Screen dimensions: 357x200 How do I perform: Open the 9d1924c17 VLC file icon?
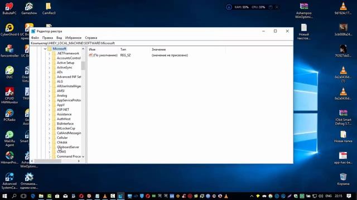click(x=343, y=8)
